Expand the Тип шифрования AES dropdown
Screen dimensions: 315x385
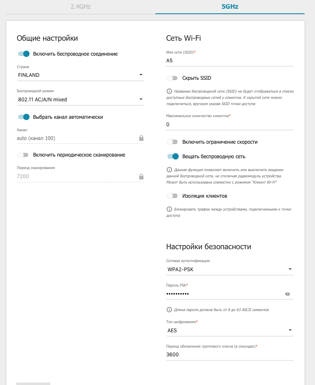point(229,331)
